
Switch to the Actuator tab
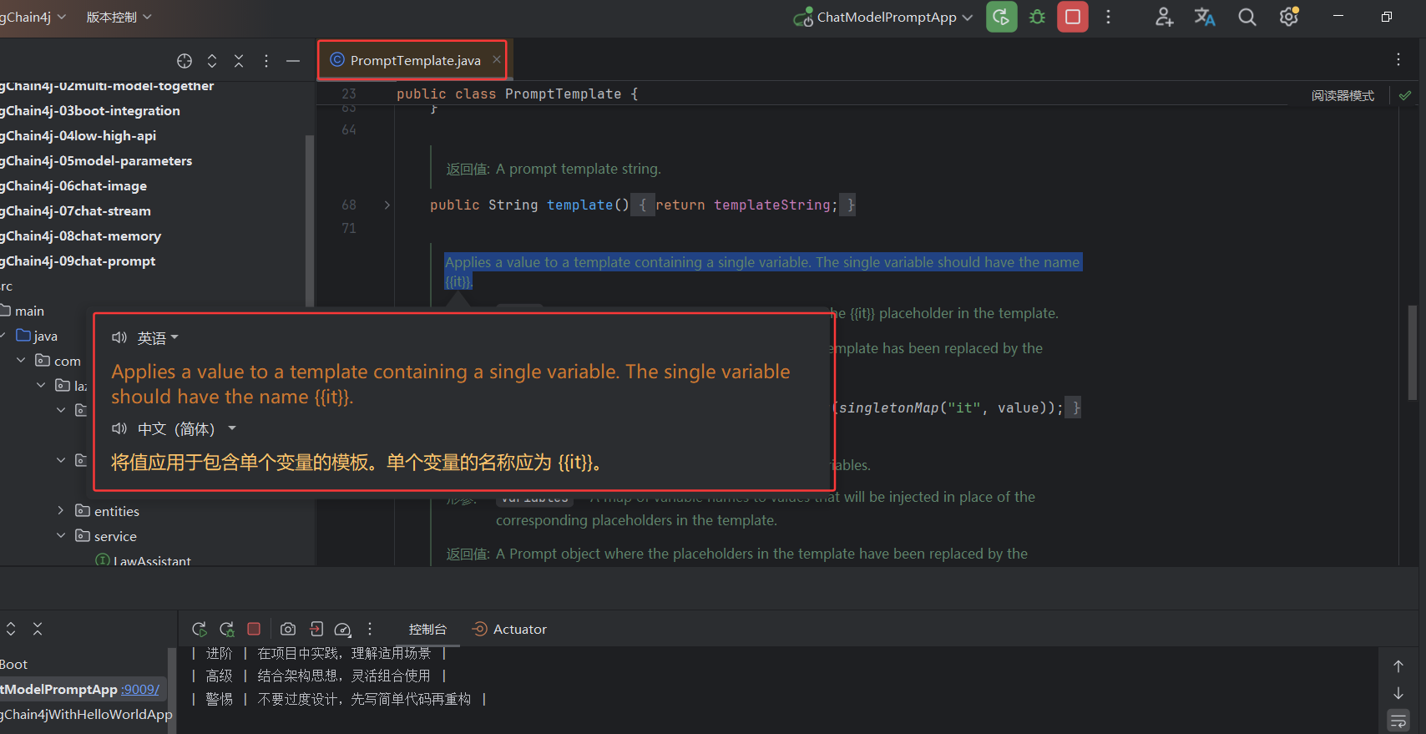[510, 629]
